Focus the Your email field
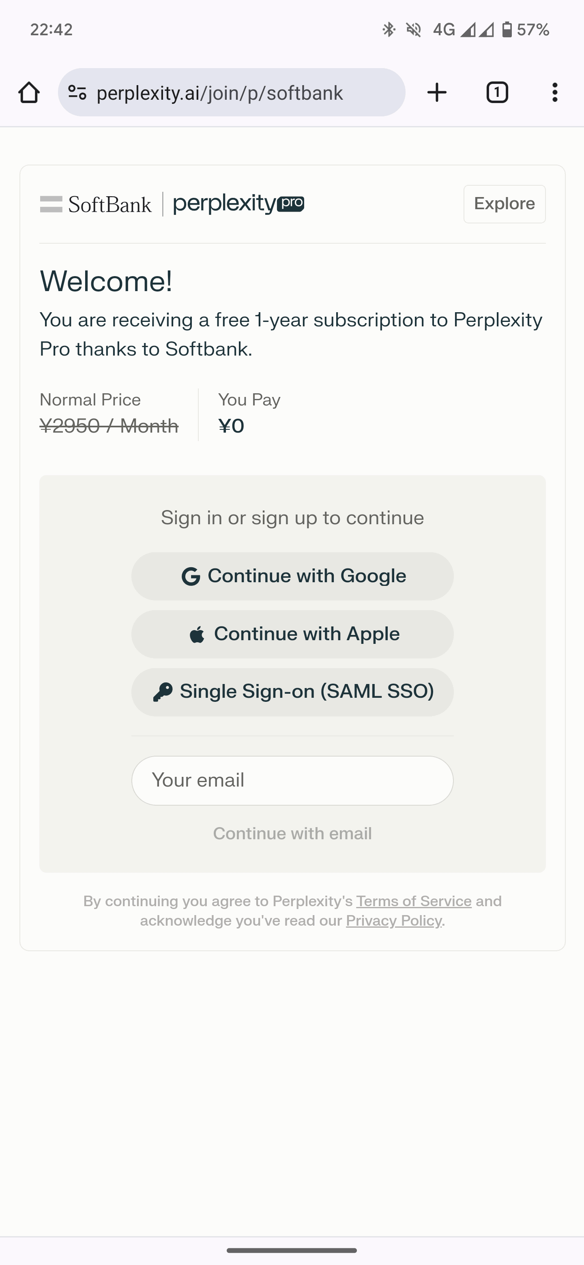Image resolution: width=584 pixels, height=1265 pixels. pyautogui.click(x=292, y=780)
